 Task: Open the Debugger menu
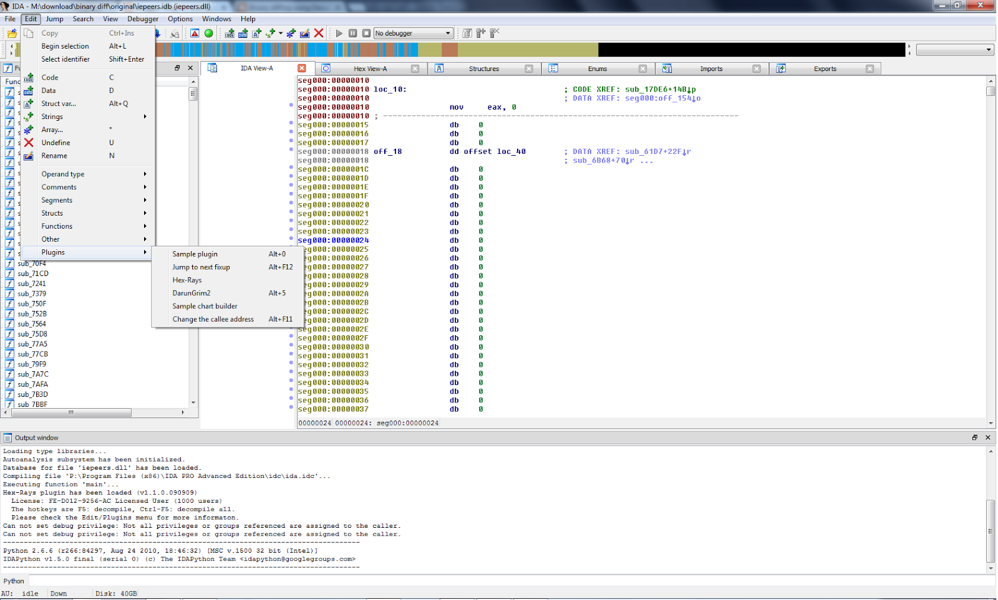tap(143, 19)
